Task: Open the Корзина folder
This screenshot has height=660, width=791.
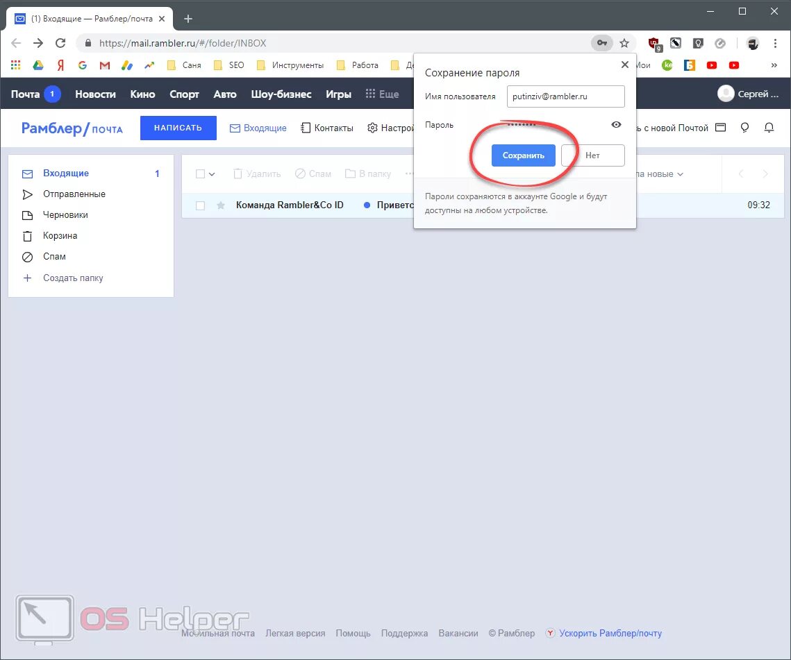Action: click(x=60, y=235)
